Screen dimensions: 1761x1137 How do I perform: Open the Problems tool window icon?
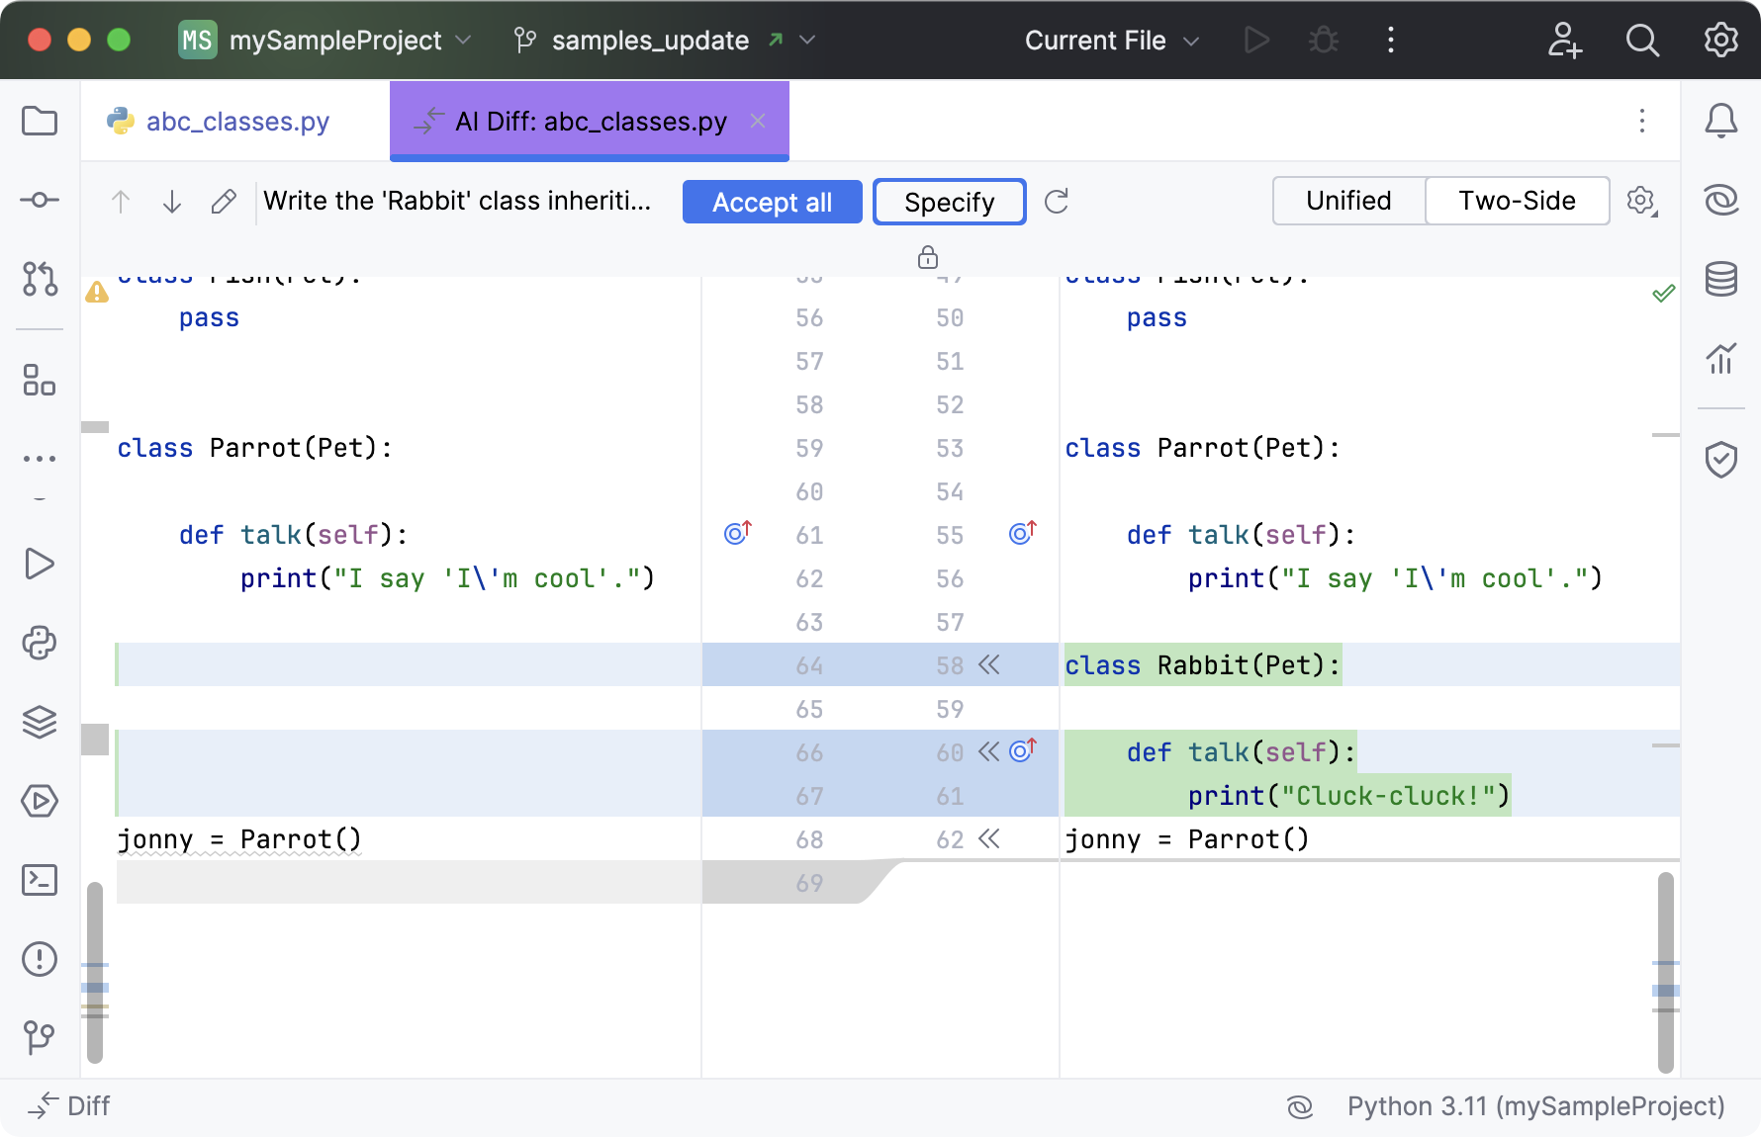point(40,959)
